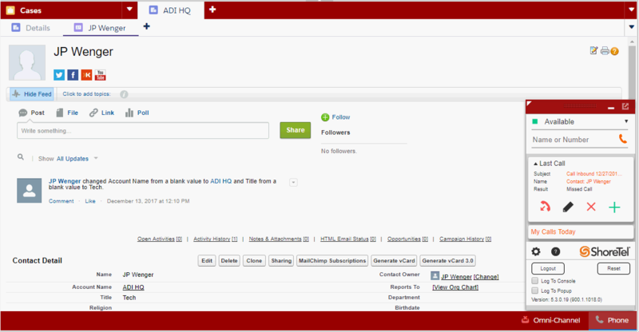Viewport: 639px width, 332px height.
Task: Click the Delete contact button
Action: coord(229,261)
